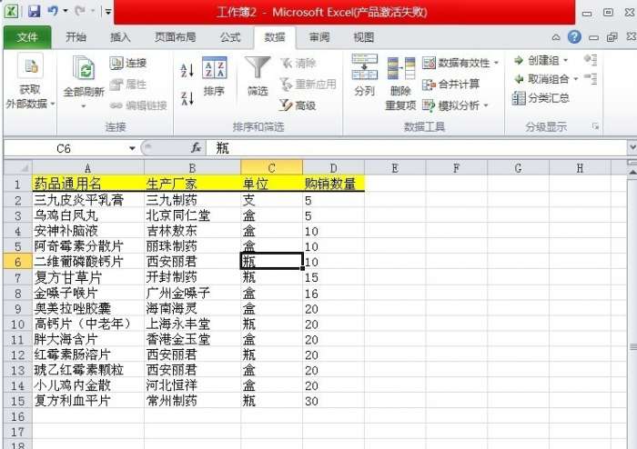Open What-If Analysis dropdown arrow
Viewport: 637px width, 449px height.
(486, 105)
